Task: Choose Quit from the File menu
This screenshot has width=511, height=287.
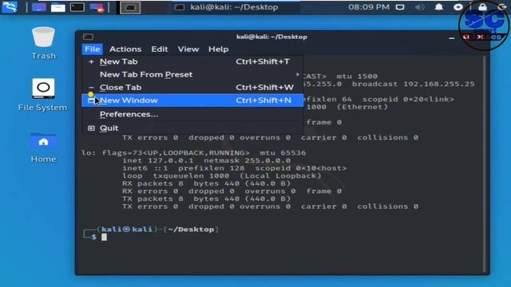Action: tap(192, 128)
